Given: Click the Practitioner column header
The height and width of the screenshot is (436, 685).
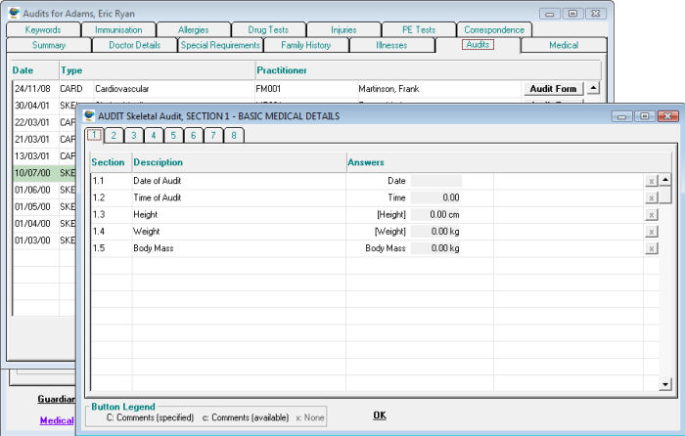Looking at the screenshot, I should (429, 70).
